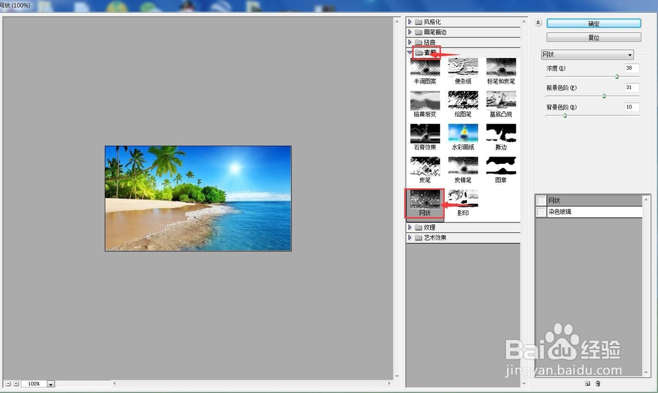
Task: Select the 铬黄渐变 filter thumbnail
Action: pyautogui.click(x=424, y=100)
